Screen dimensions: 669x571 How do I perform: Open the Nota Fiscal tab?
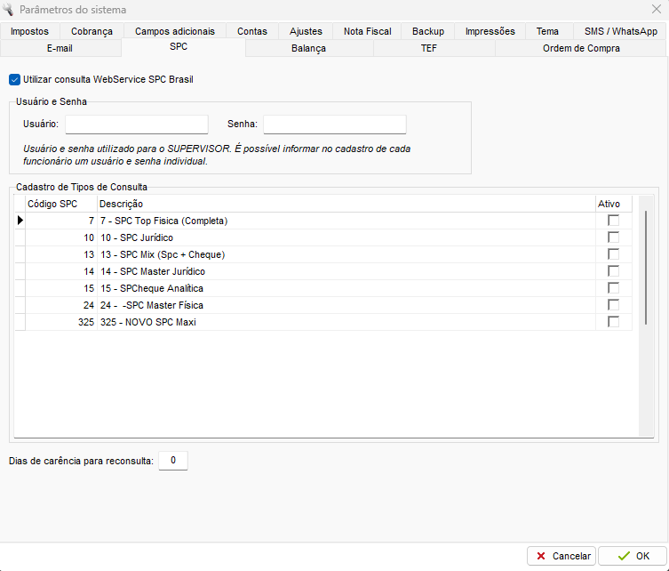click(367, 31)
